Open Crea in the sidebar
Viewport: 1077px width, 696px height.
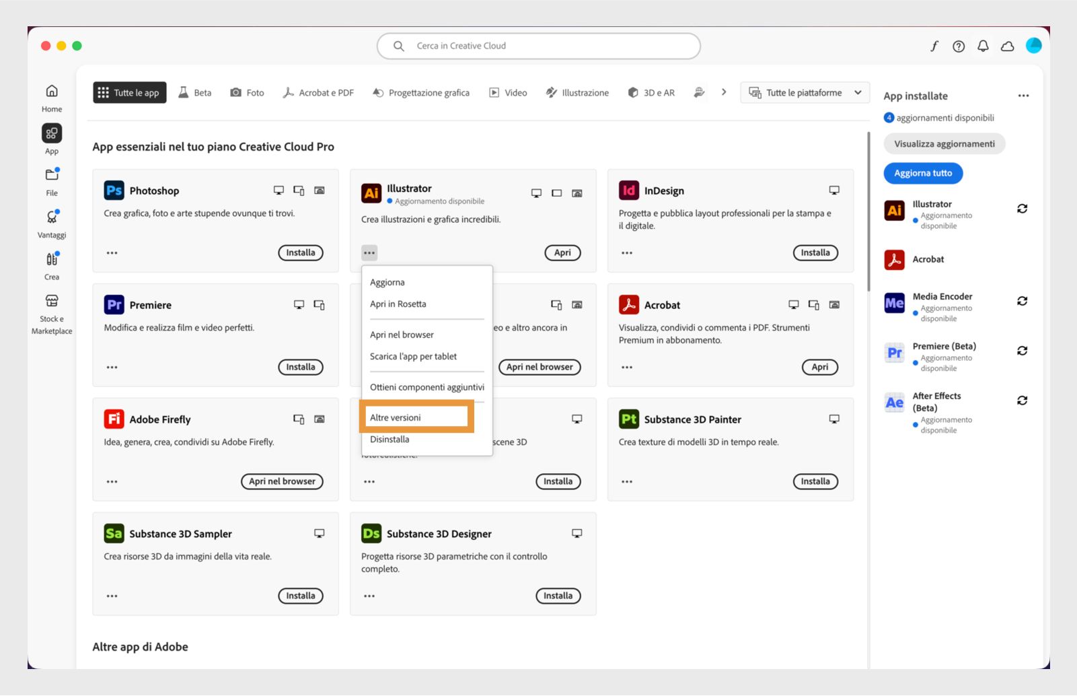click(x=52, y=266)
